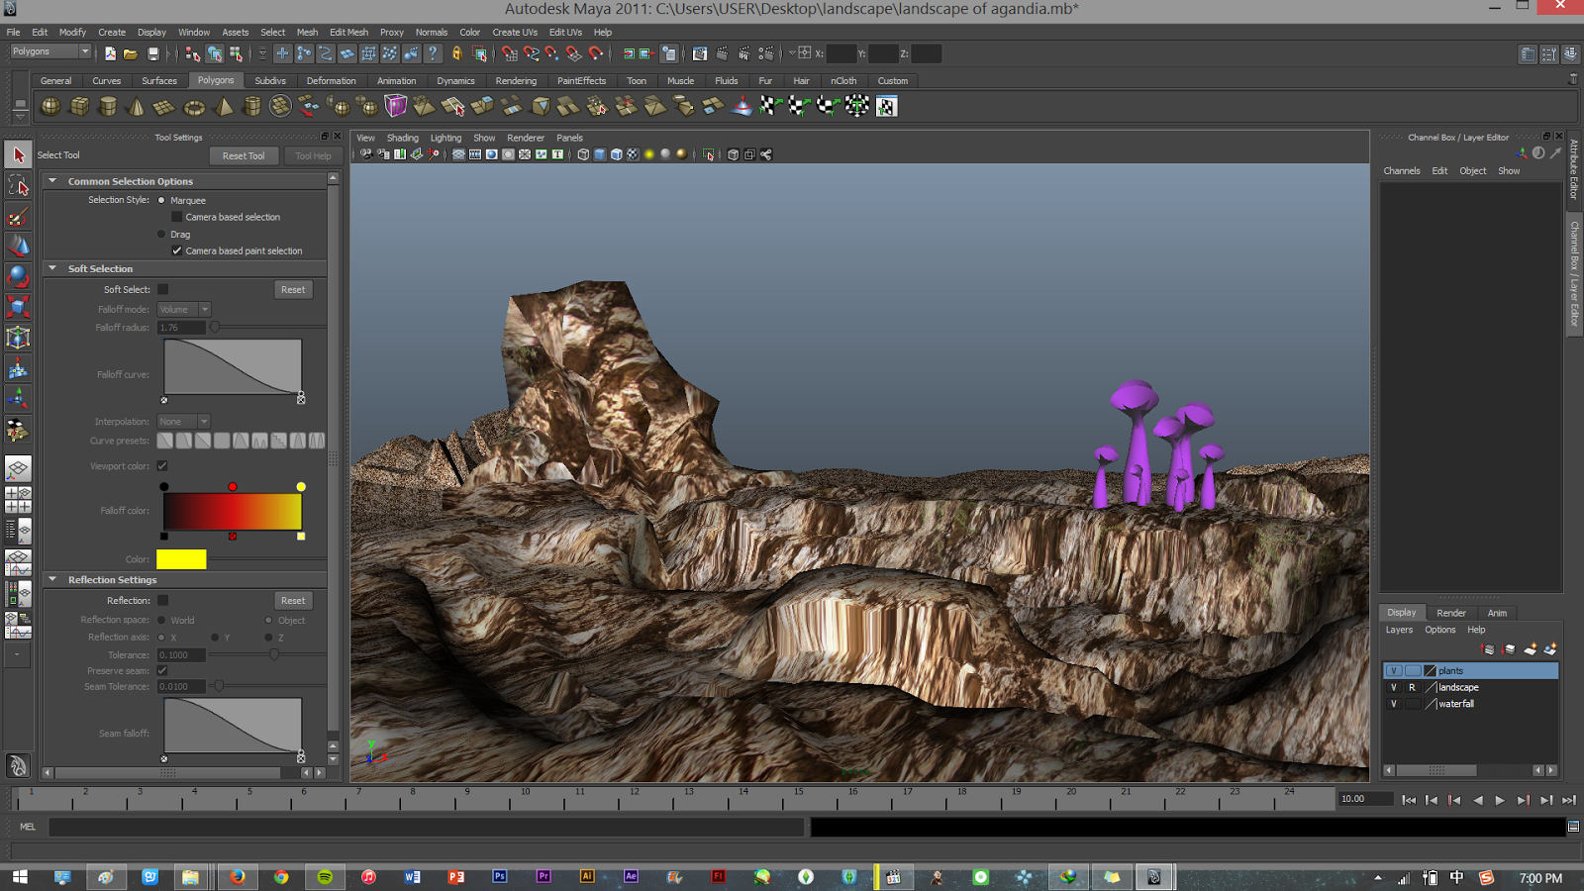
Task: Click the Reset button in Soft Selection
Action: click(293, 289)
